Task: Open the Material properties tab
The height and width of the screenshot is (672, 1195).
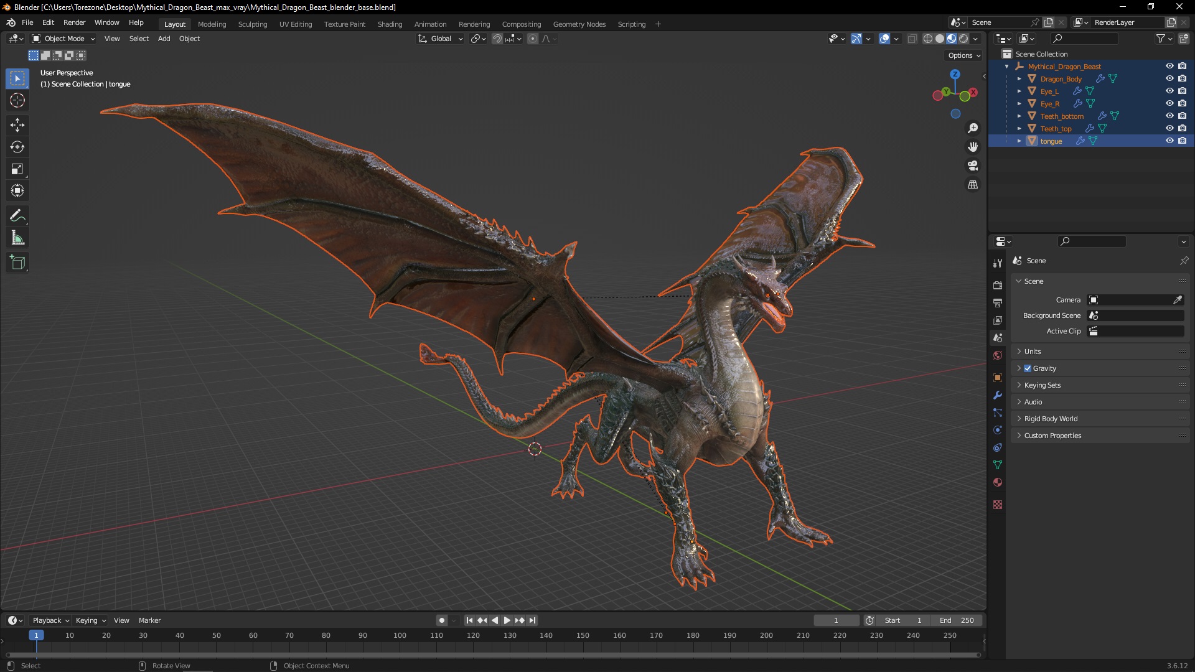Action: click(998, 482)
